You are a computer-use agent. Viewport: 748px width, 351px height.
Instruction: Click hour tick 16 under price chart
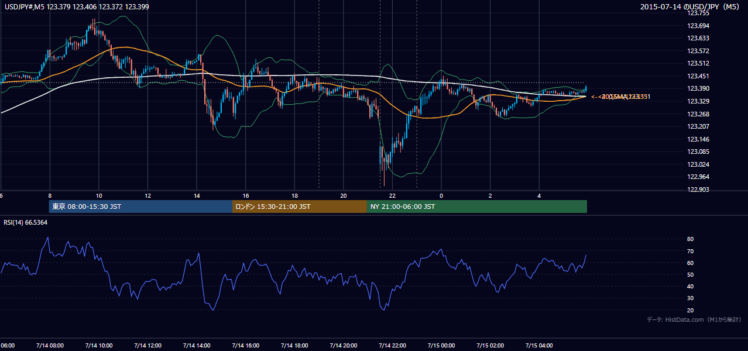coord(246,196)
